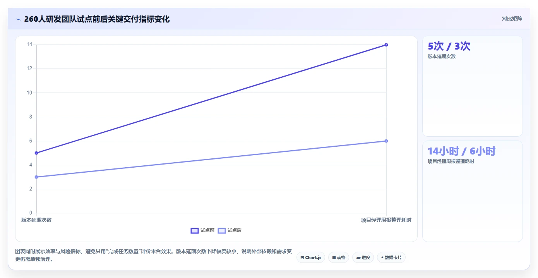Click the 试点前 data point at 5
The width and height of the screenshot is (538, 278).
[x=36, y=153]
